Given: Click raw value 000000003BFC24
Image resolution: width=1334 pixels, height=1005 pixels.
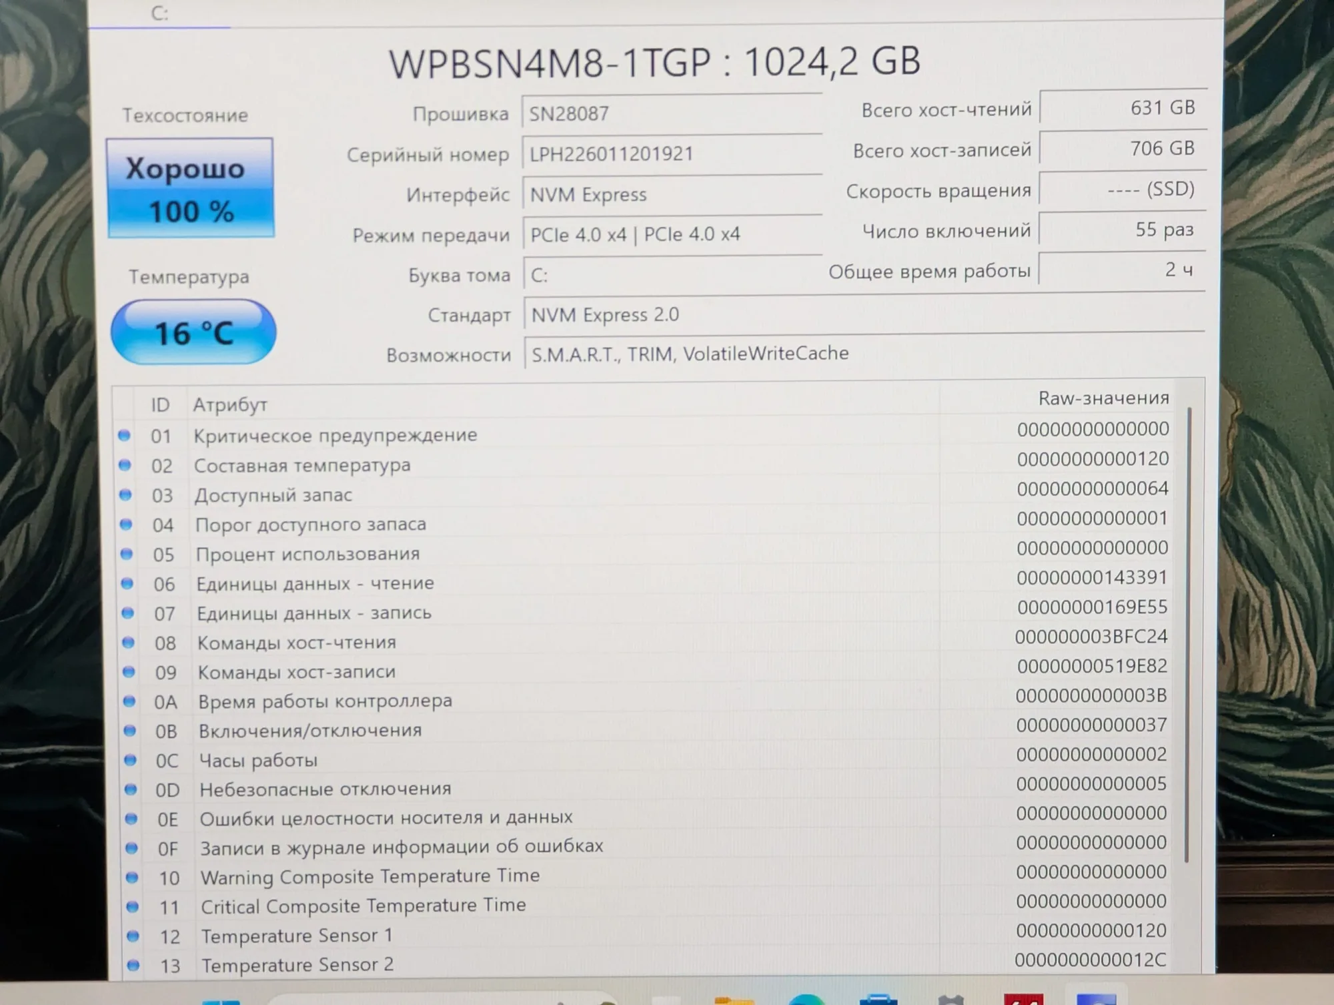Looking at the screenshot, I should coord(1091,636).
